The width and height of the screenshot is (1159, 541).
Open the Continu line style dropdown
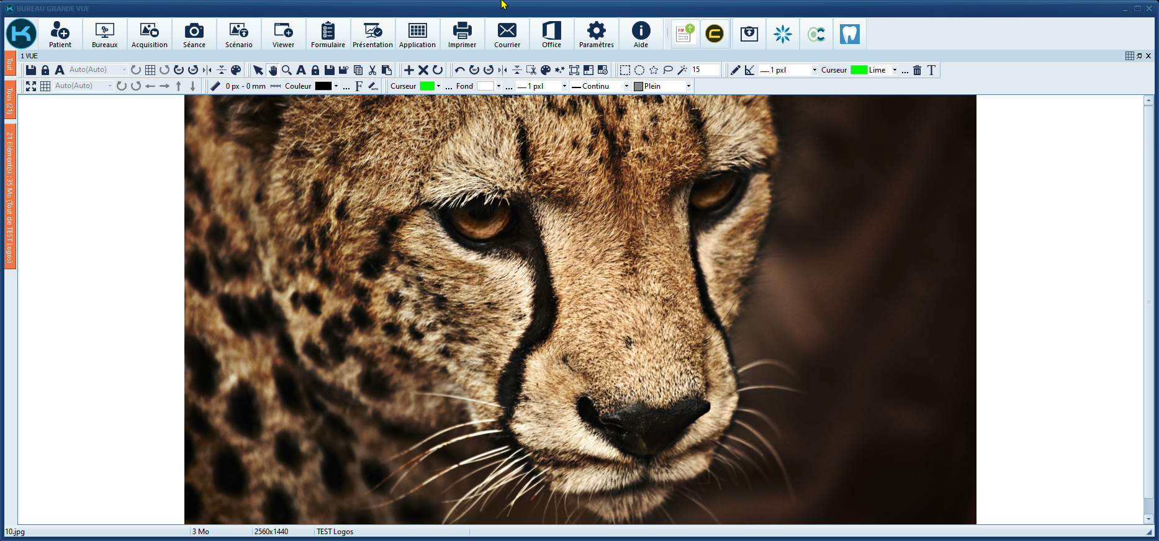click(x=626, y=86)
